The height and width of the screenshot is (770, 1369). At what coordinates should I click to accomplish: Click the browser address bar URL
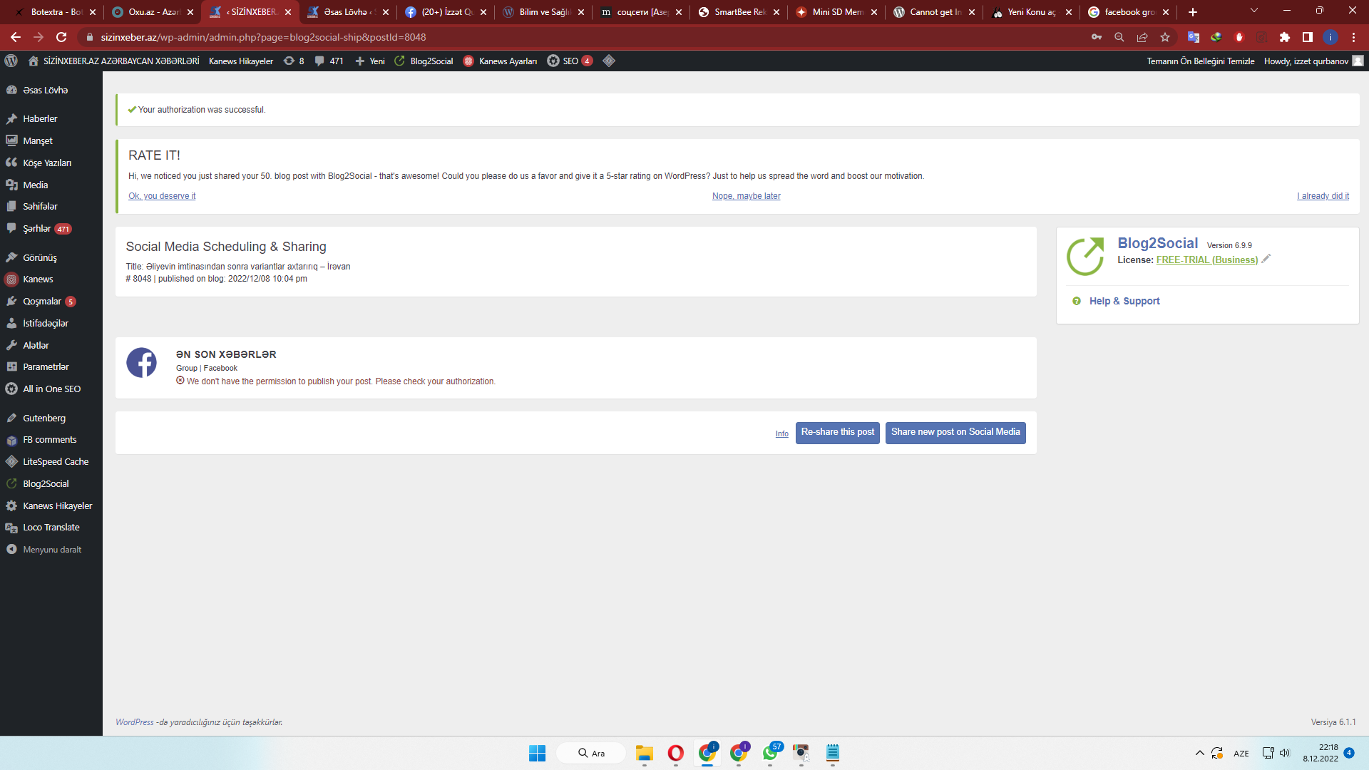tap(263, 37)
